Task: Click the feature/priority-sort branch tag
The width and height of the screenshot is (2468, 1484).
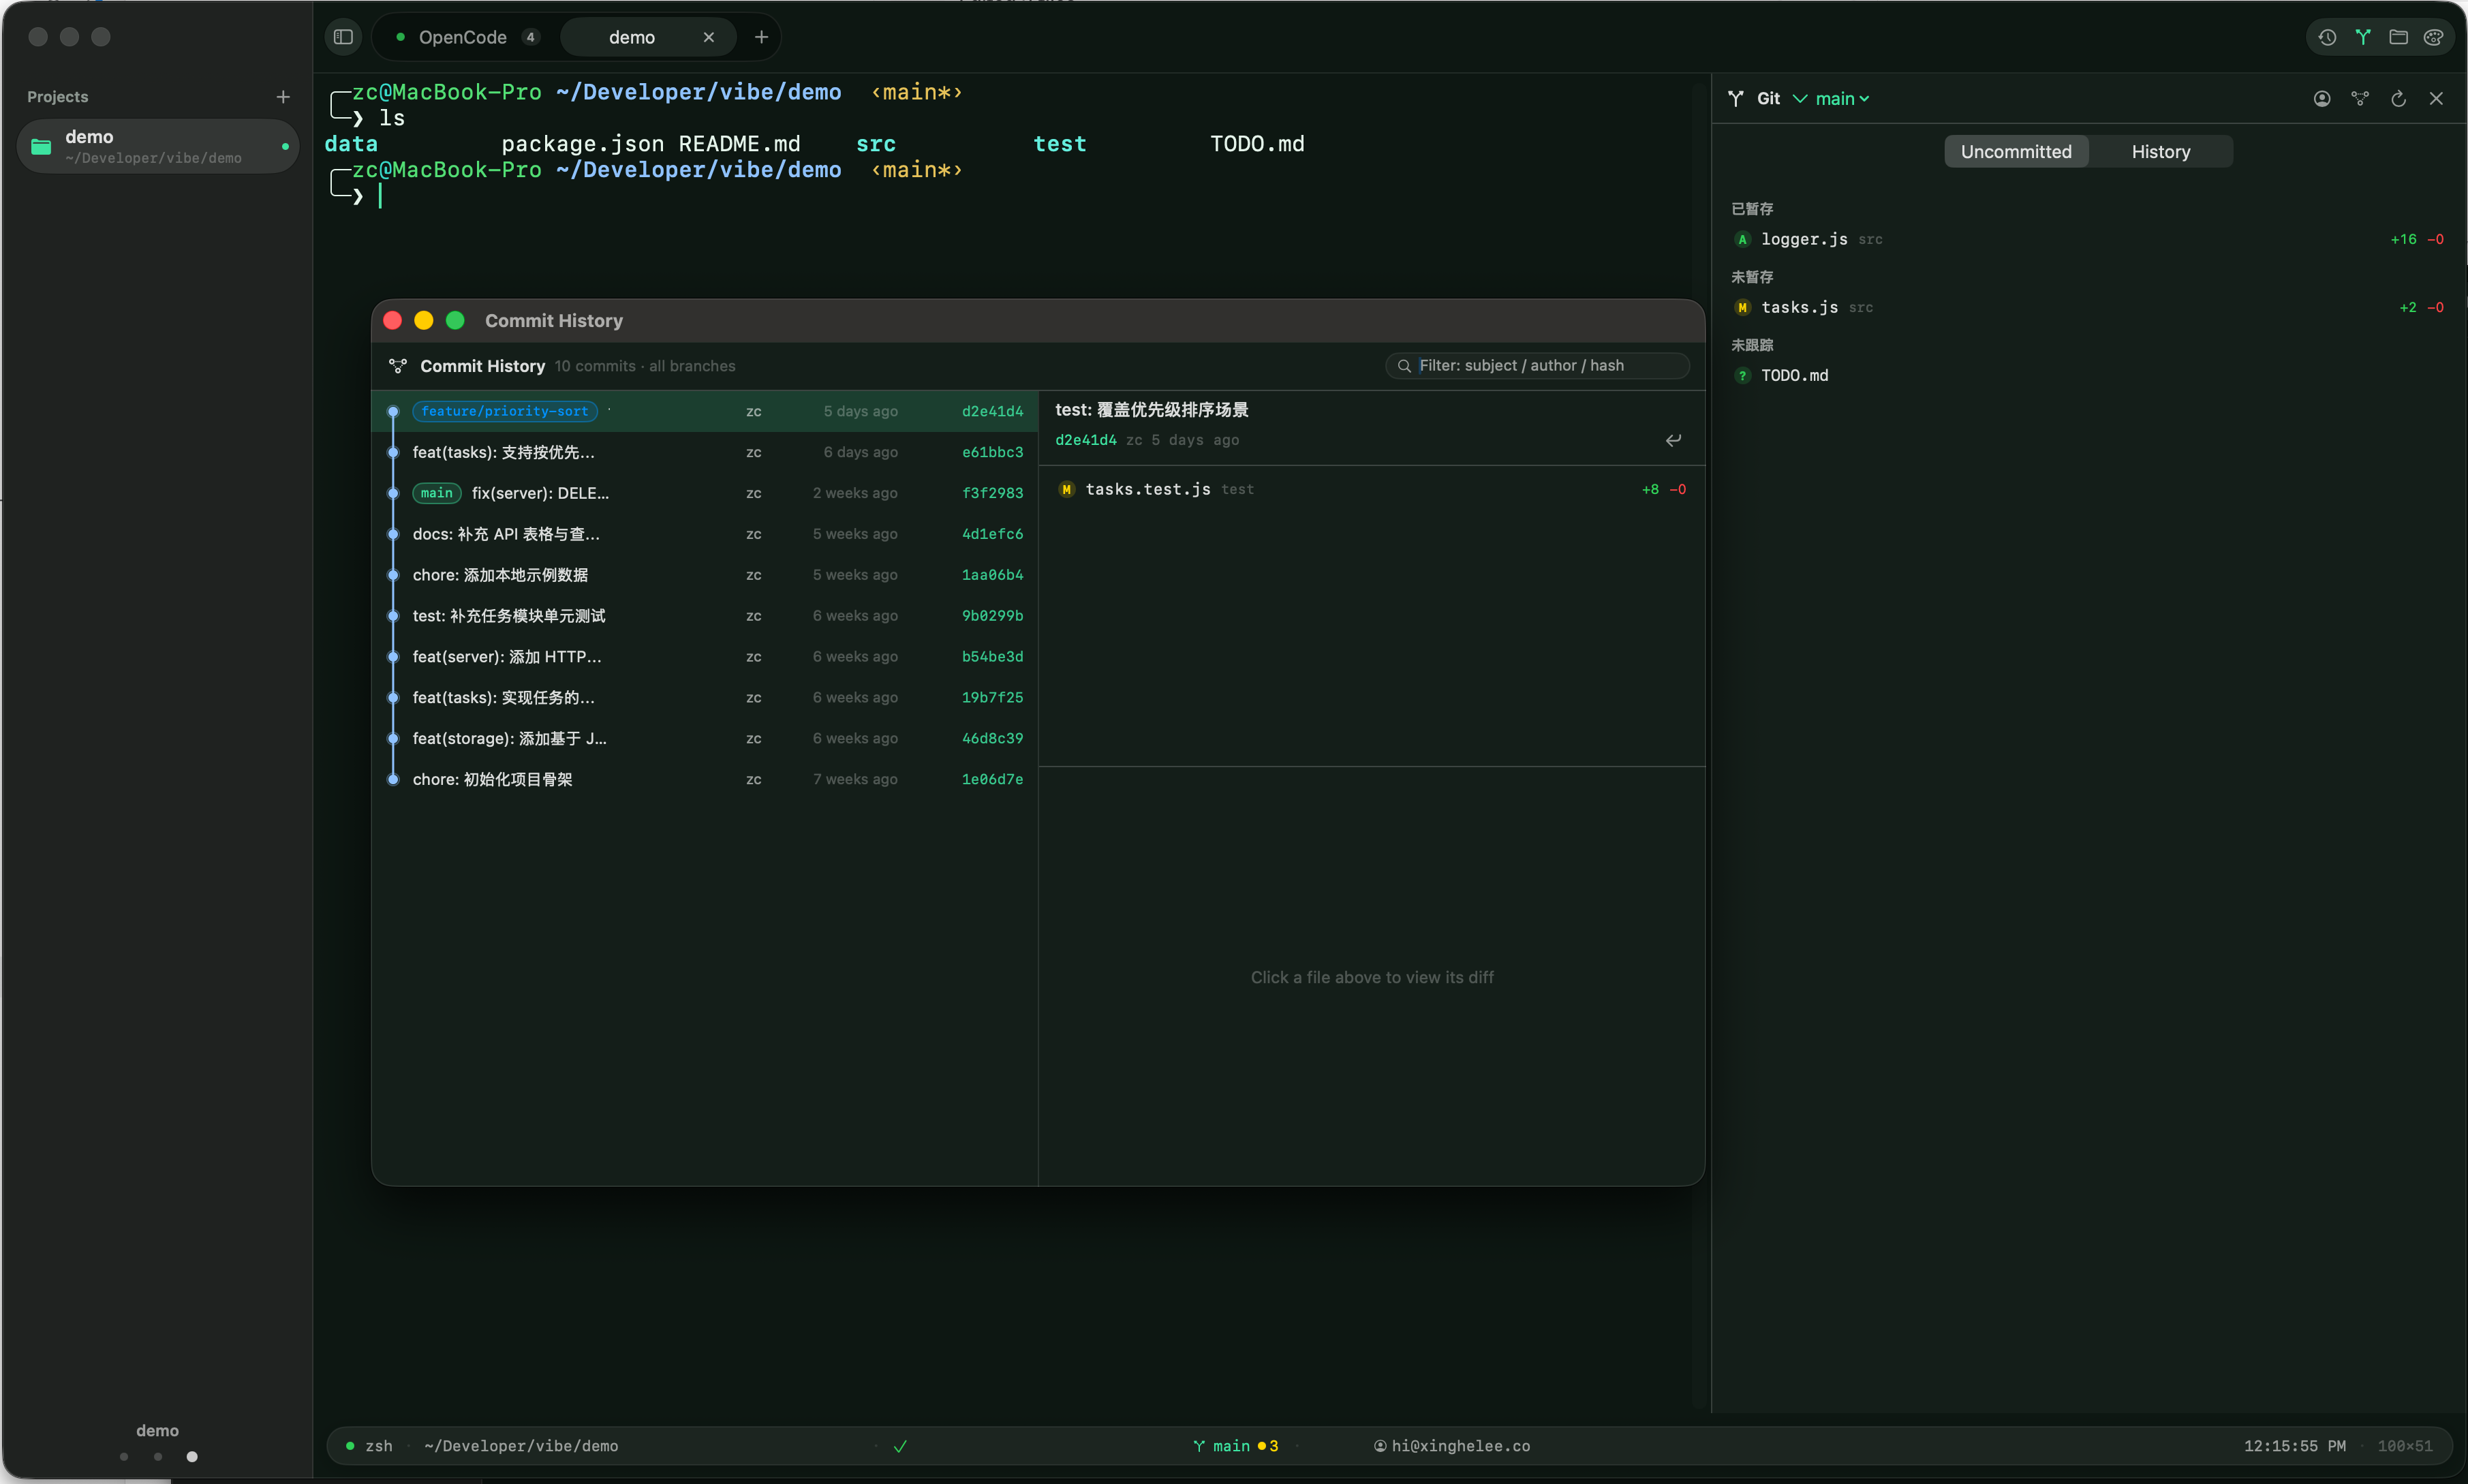Action: coord(504,411)
